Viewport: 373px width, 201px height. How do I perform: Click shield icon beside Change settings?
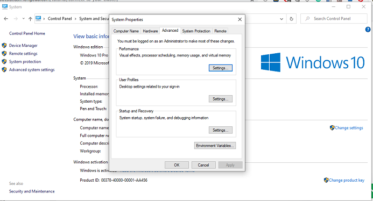[x=332, y=128]
